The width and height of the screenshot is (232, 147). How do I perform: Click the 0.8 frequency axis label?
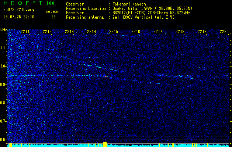[3, 103]
